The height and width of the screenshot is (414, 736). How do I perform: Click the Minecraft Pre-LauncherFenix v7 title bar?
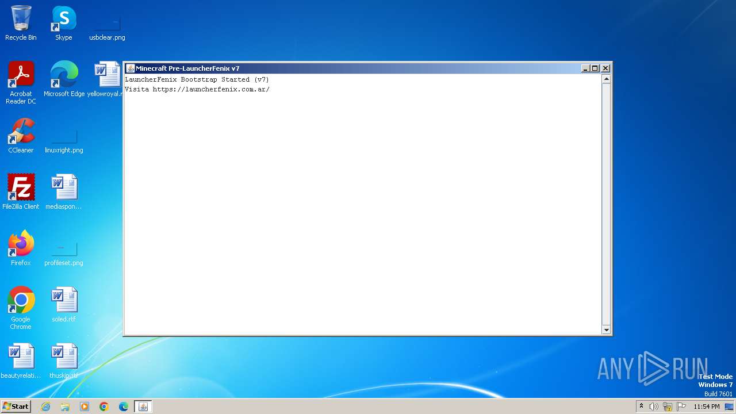coord(352,68)
